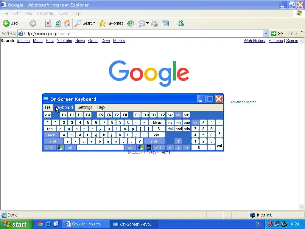Screen dimensions: 305x229
Task: Click the bksp key on keyboard
Action: point(157,123)
